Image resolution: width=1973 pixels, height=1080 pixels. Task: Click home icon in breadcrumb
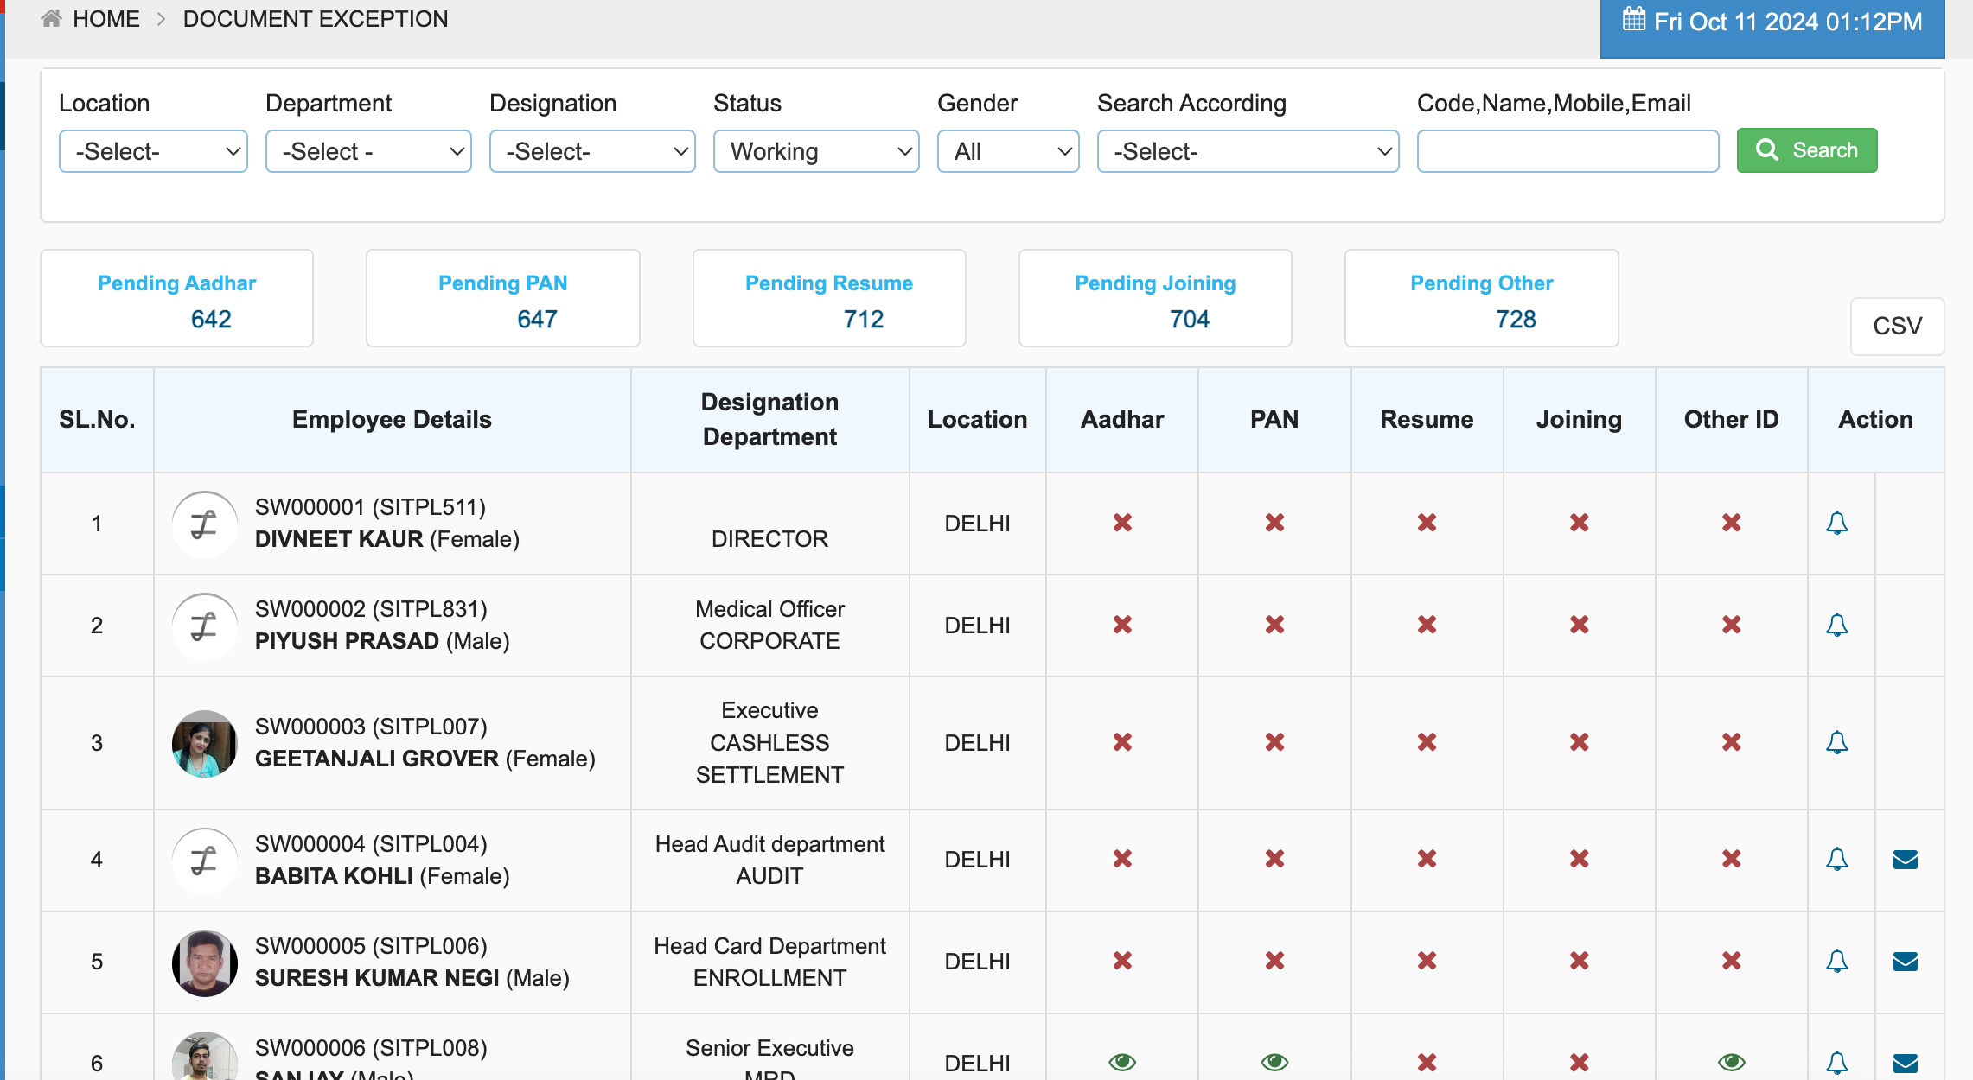click(52, 19)
